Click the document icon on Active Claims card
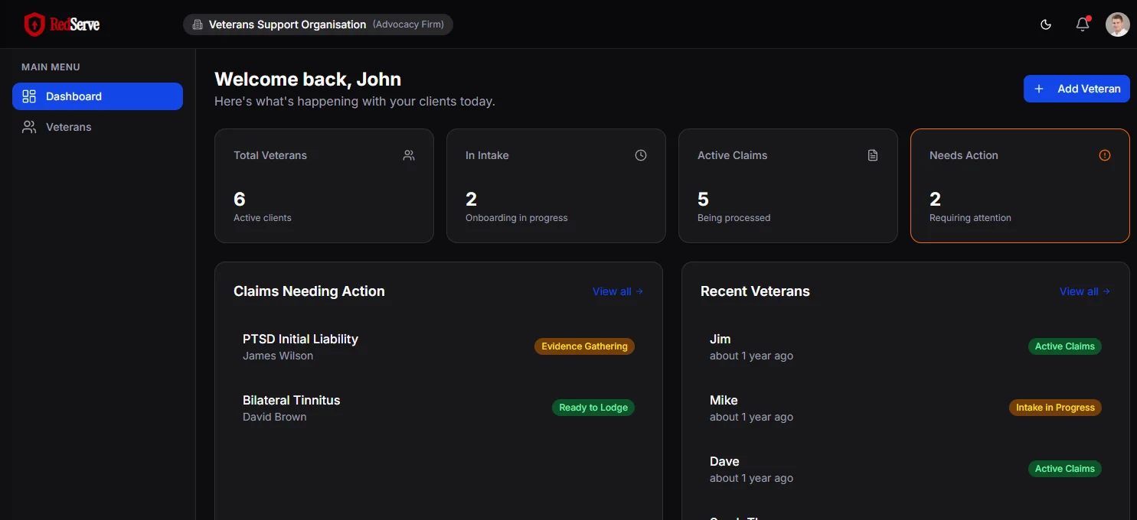 [x=873, y=155]
